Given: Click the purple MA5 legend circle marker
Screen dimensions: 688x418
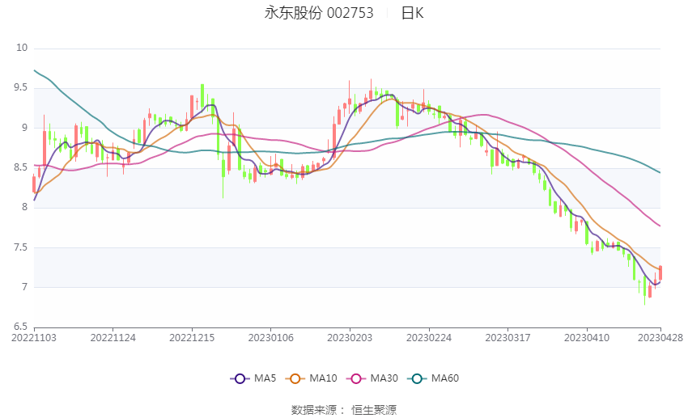Looking at the screenshot, I should point(239,378).
